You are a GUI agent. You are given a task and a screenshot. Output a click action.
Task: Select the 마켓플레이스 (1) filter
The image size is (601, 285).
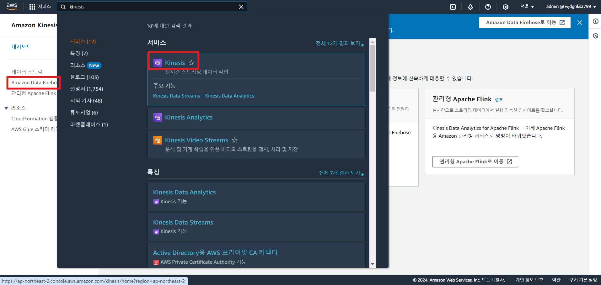click(x=89, y=124)
